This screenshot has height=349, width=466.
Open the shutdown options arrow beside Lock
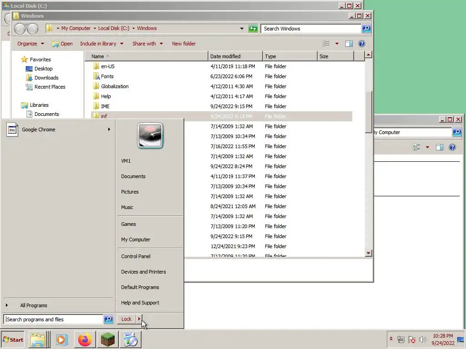(x=139, y=319)
